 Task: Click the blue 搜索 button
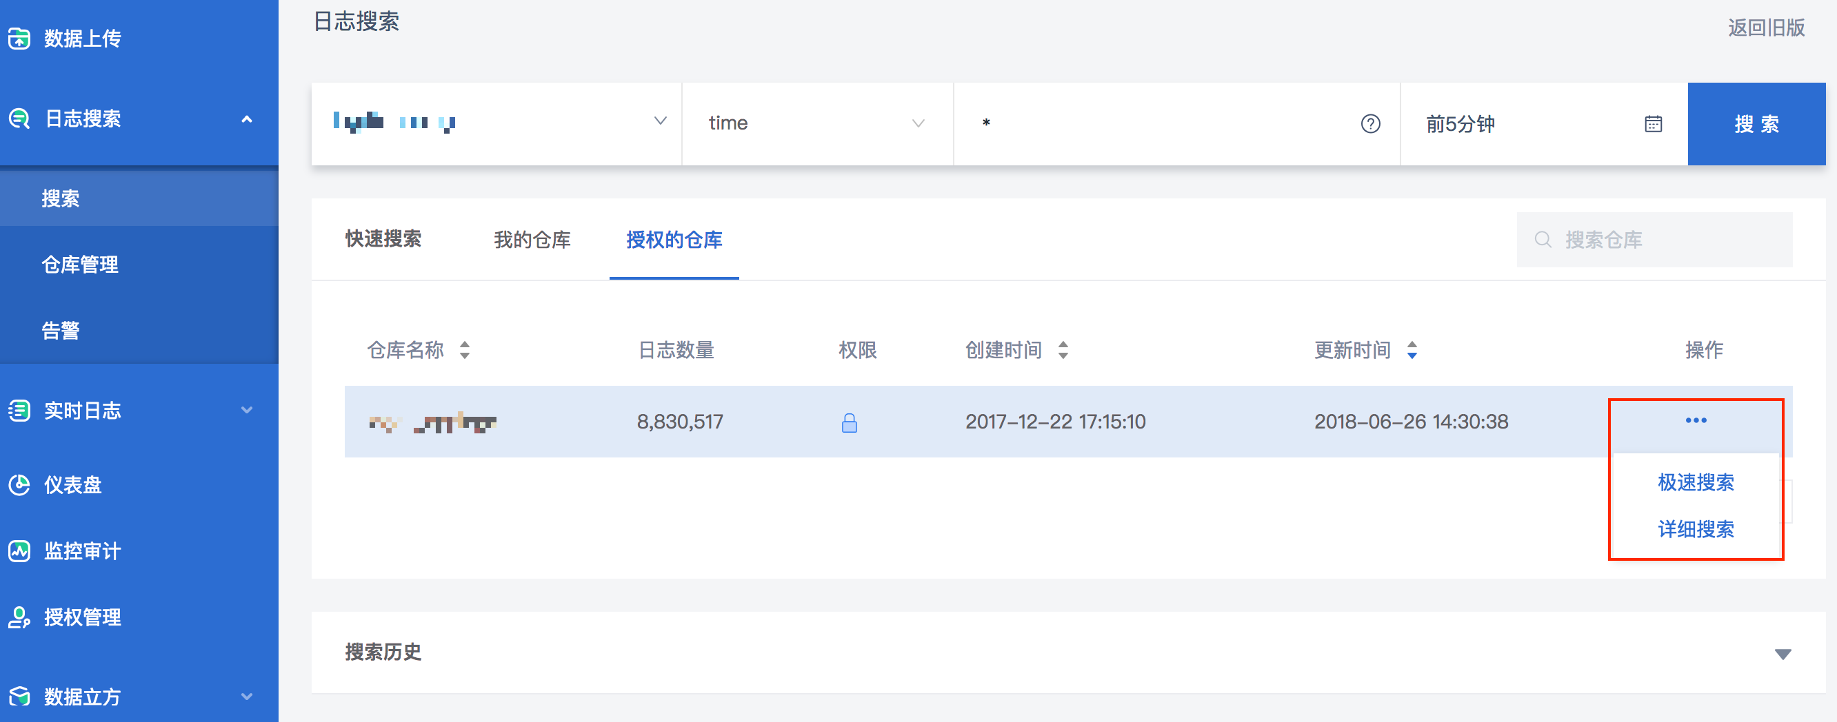click(1756, 124)
